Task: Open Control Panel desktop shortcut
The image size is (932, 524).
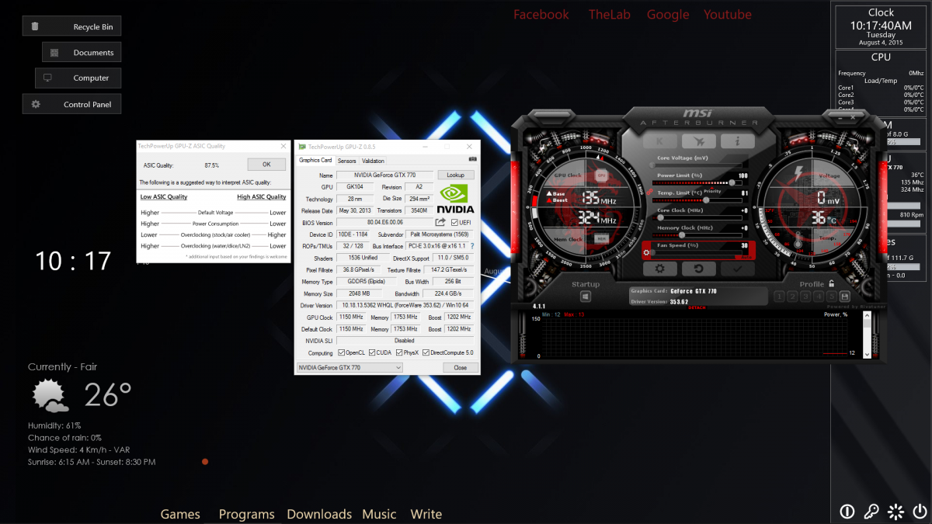Action: point(71,104)
